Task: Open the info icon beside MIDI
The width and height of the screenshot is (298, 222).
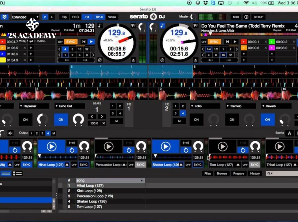Action: coord(246,17)
